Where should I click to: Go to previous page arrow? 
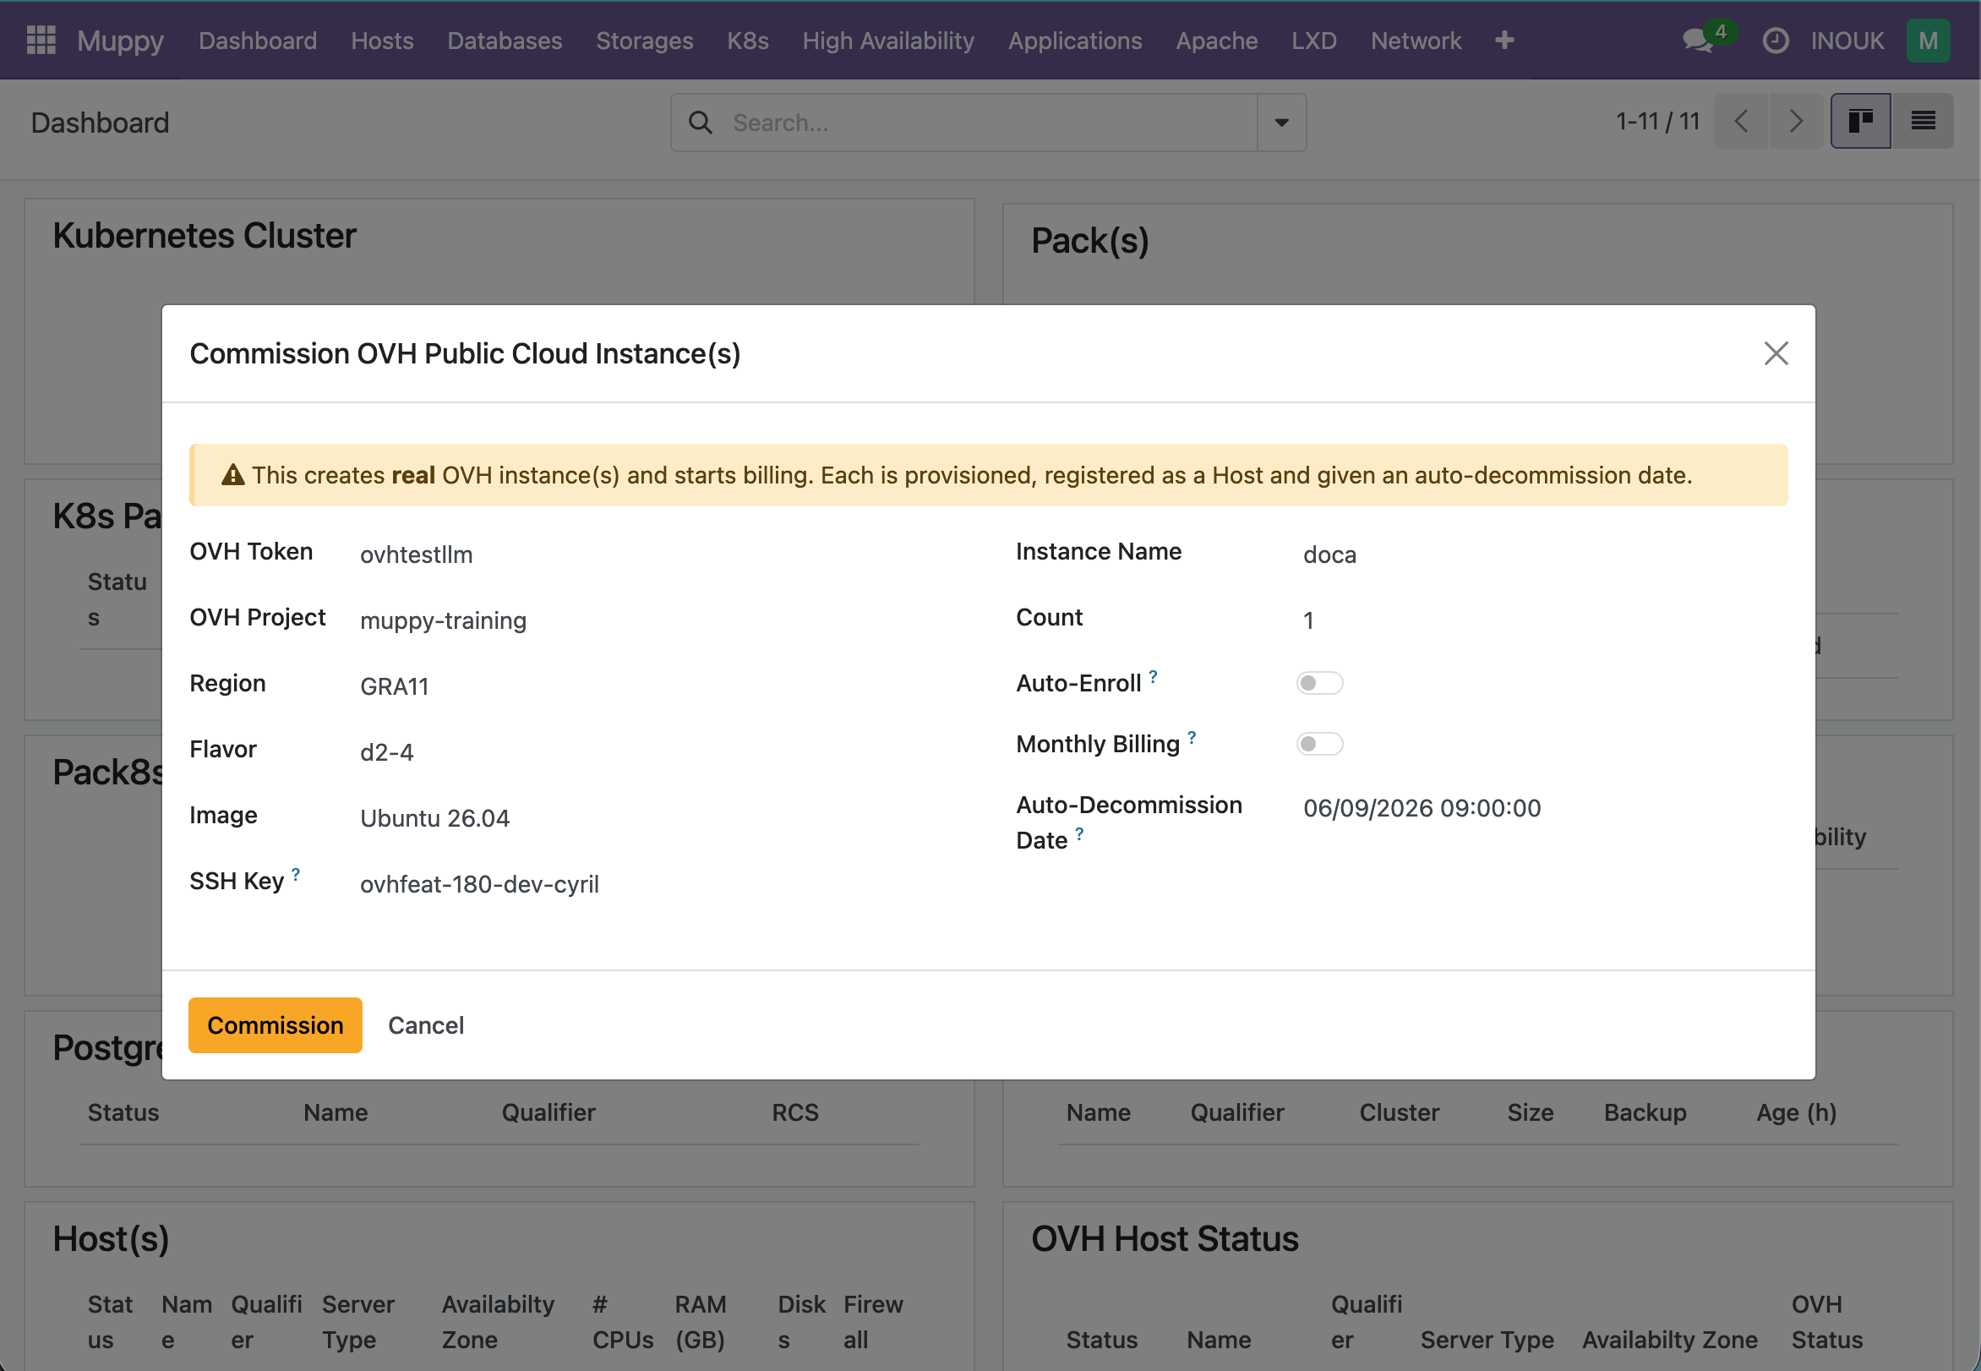(x=1741, y=121)
